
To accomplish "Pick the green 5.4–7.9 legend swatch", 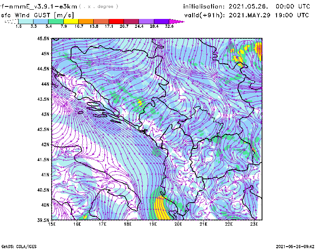I will coord(56,21).
